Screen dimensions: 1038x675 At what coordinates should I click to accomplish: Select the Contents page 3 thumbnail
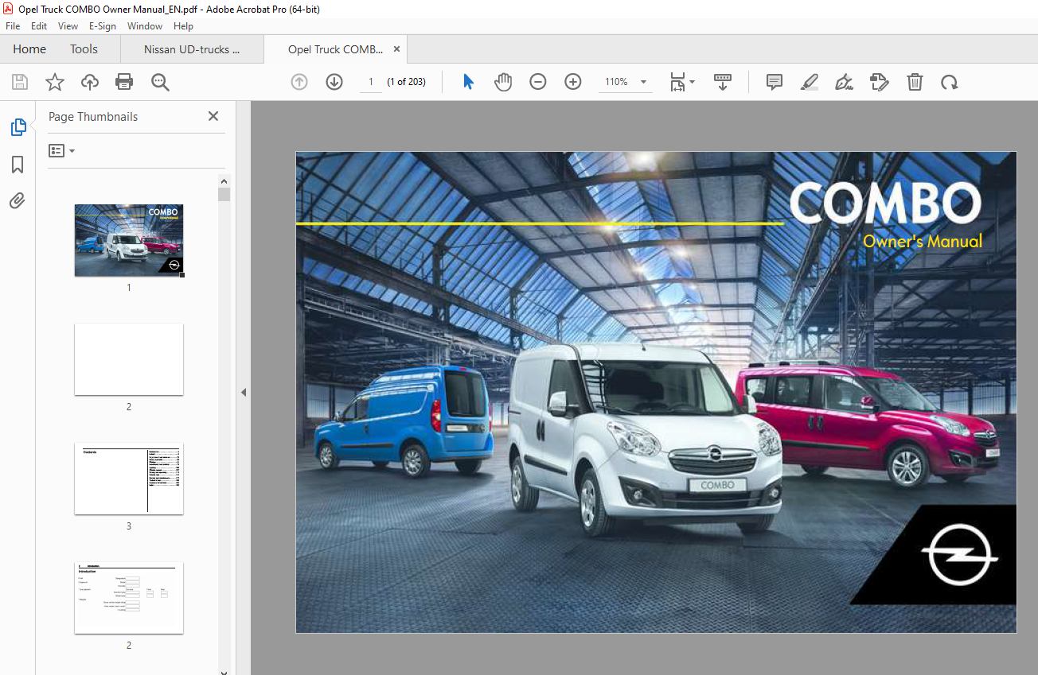(129, 479)
